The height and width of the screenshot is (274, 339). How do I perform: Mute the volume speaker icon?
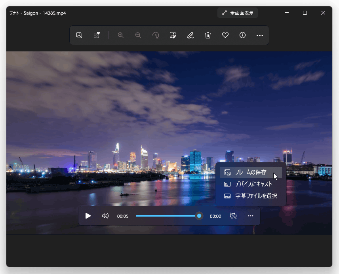105,216
